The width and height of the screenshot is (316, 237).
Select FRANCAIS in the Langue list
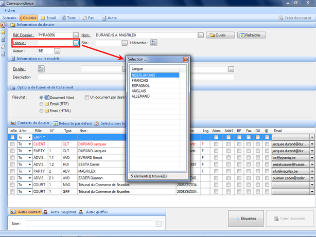click(x=141, y=81)
